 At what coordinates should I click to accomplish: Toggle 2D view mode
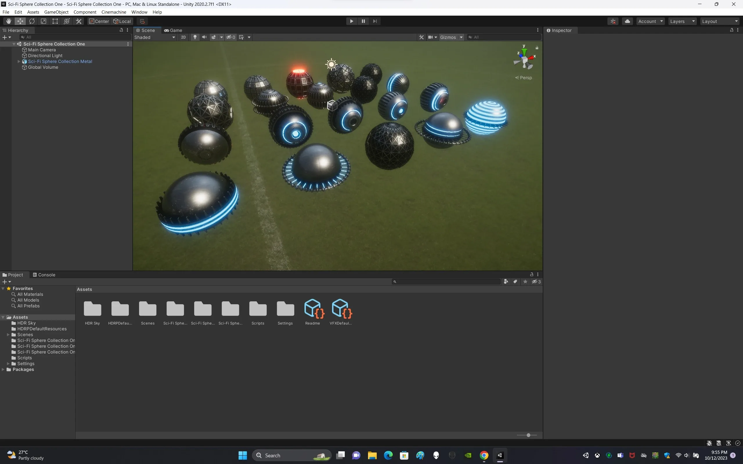[183, 37]
